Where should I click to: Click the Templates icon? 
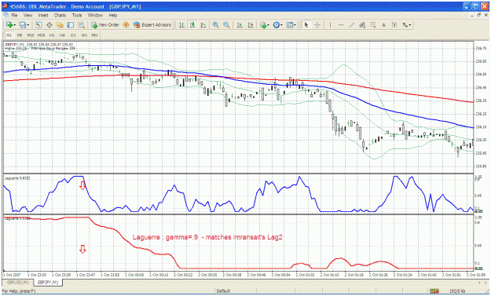pos(290,25)
